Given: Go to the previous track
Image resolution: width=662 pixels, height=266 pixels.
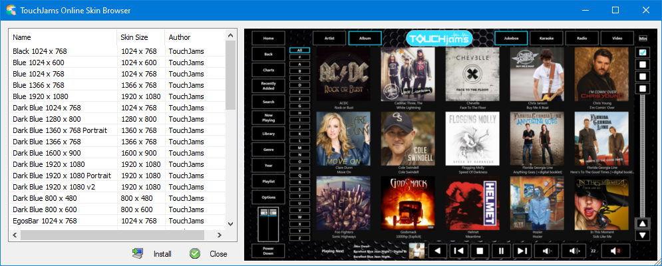Looking at the screenshot, I should (x=458, y=251).
